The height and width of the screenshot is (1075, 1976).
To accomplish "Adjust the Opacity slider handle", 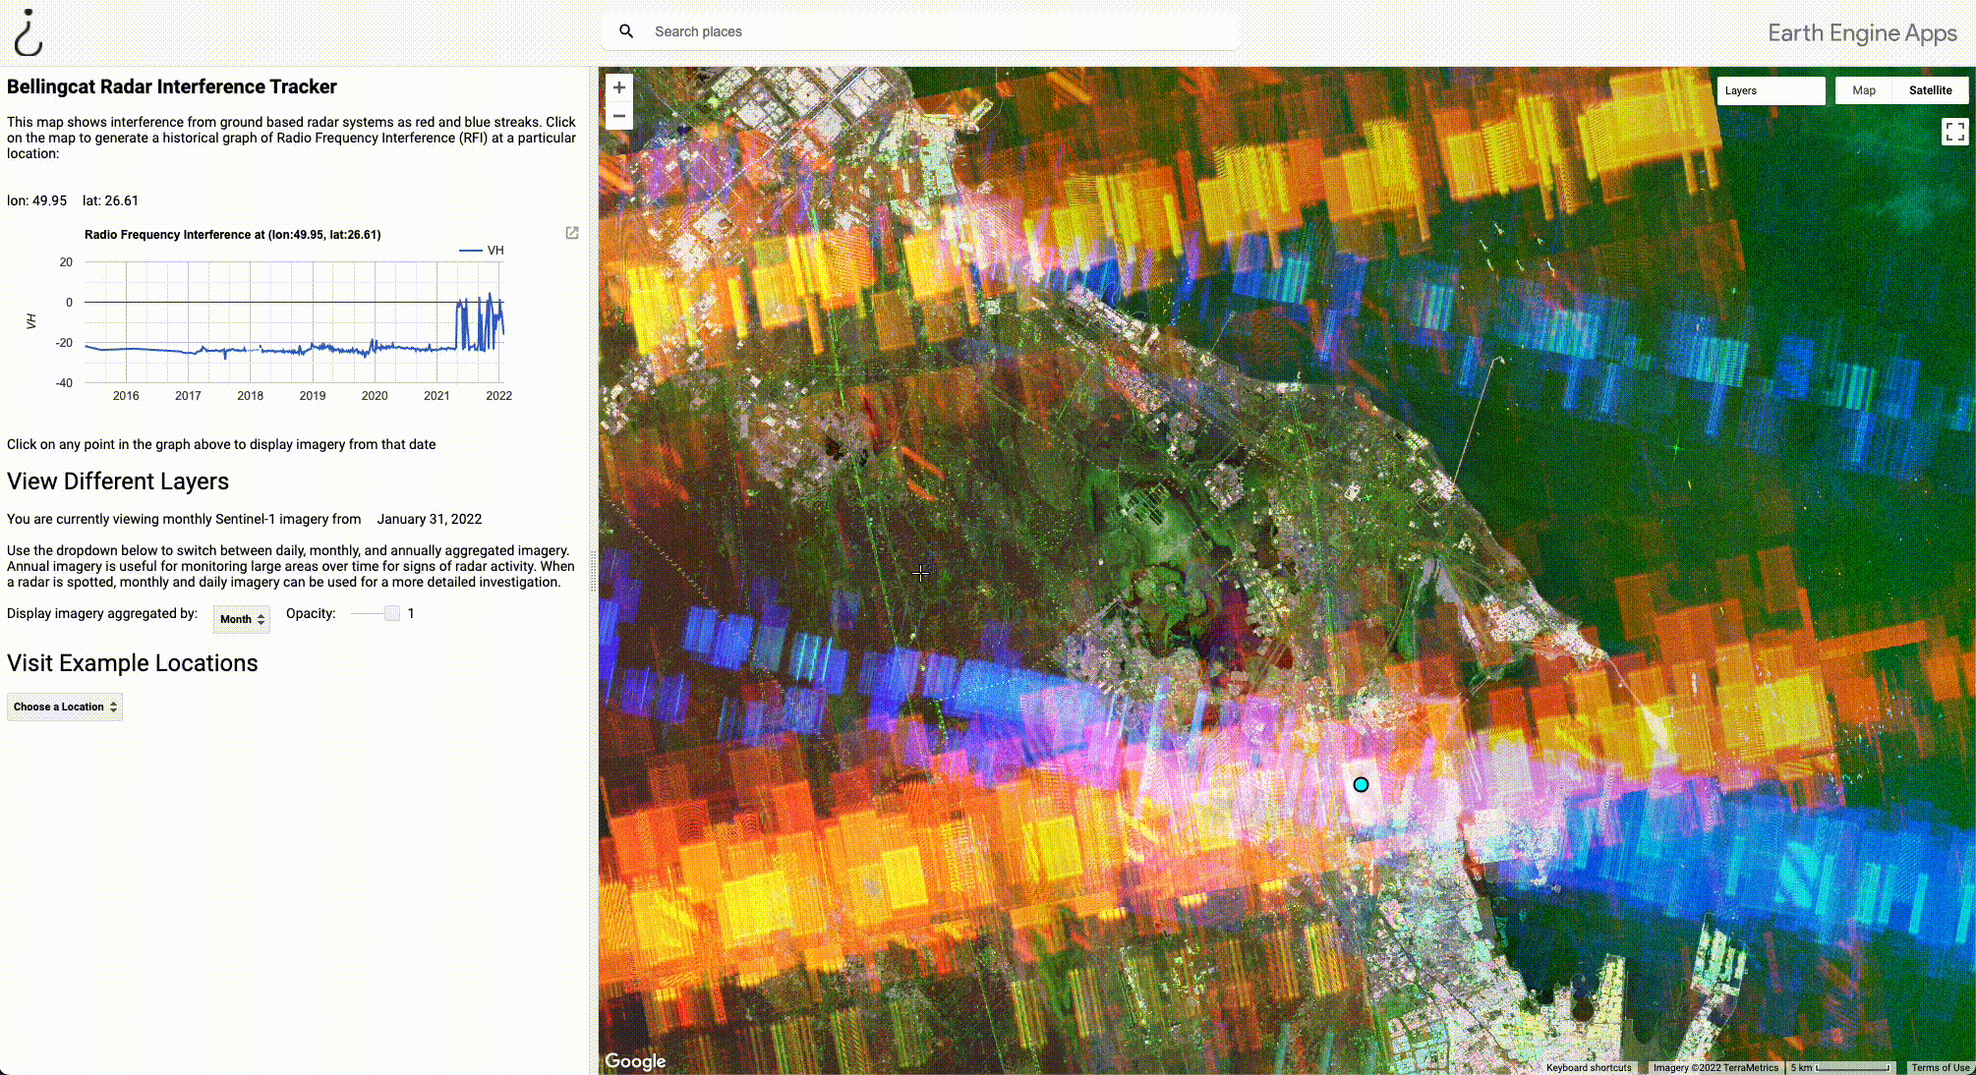I will coord(392,613).
